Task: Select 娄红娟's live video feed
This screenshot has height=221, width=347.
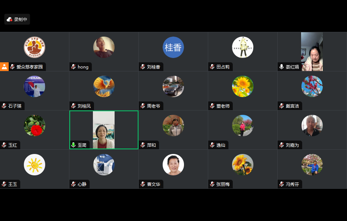Action: pyautogui.click(x=312, y=52)
